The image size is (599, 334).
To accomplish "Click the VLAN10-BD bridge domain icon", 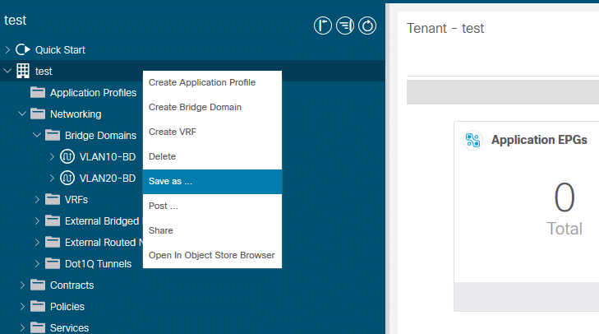I will (67, 157).
